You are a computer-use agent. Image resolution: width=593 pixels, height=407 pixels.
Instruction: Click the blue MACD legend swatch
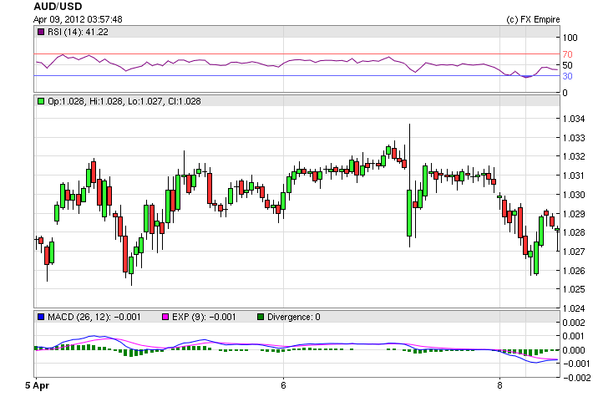(x=41, y=317)
